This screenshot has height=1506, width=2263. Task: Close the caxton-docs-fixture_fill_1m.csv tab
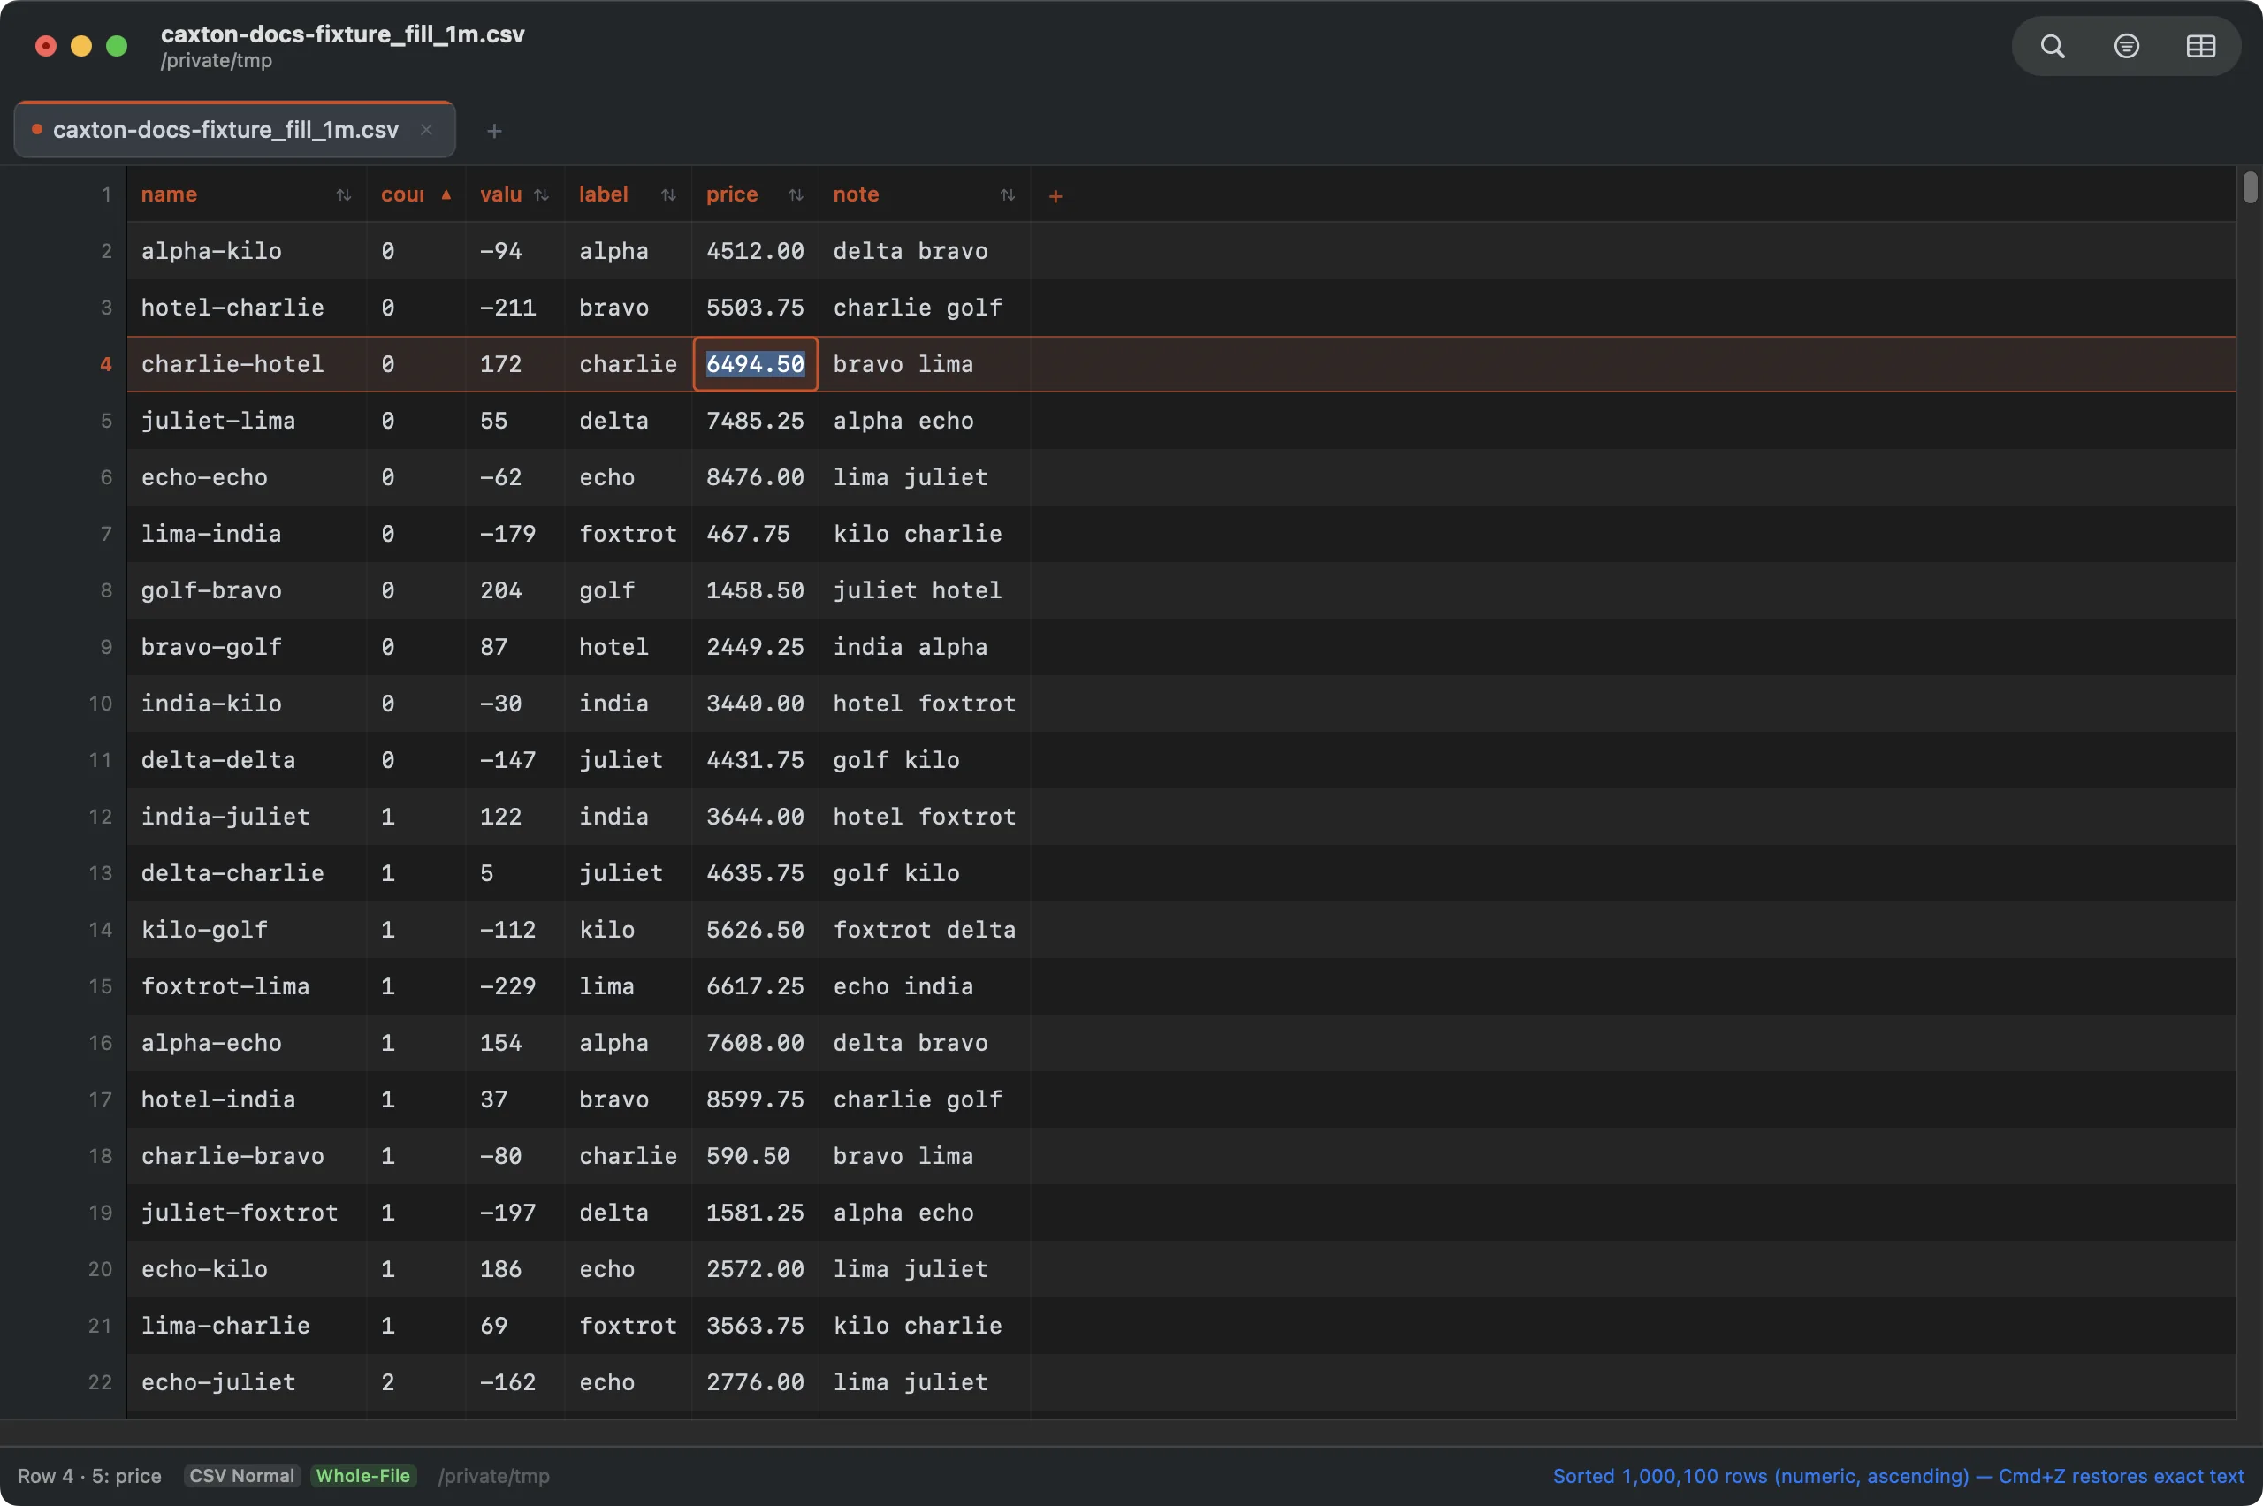point(426,130)
